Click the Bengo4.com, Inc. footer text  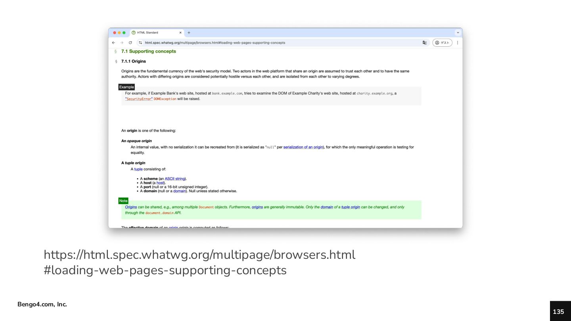tap(42, 304)
